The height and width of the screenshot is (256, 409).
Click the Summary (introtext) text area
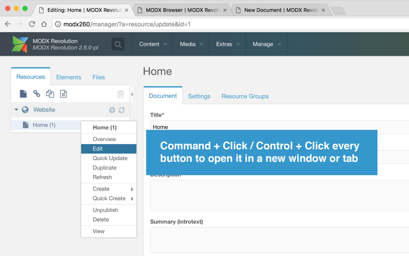tap(280, 240)
